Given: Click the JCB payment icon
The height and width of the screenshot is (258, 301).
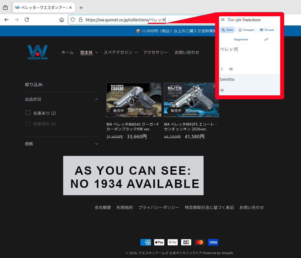Looking at the screenshot, I should pos(186,242).
